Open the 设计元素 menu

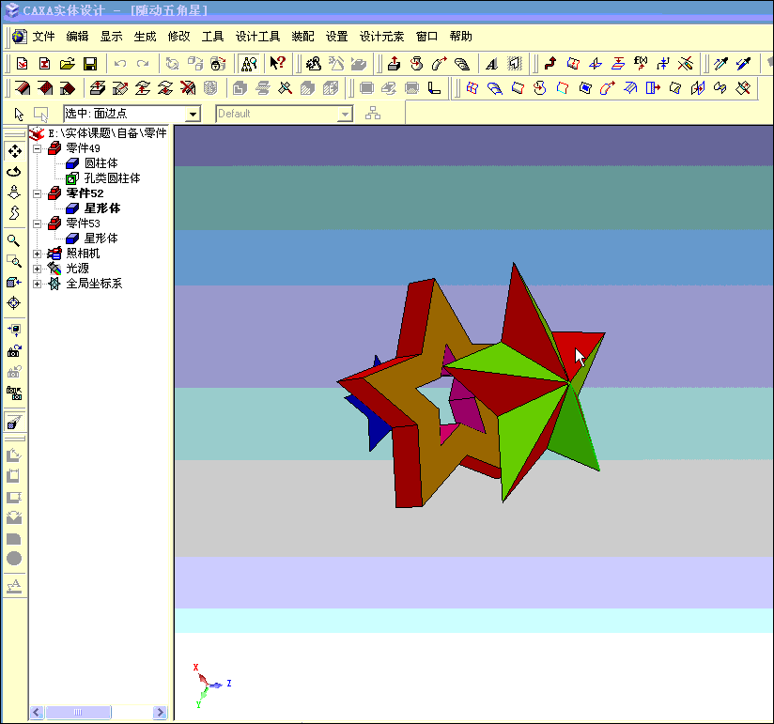(x=381, y=37)
